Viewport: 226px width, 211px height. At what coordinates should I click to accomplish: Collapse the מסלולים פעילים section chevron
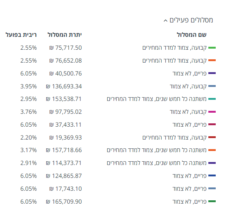[x=165, y=21]
